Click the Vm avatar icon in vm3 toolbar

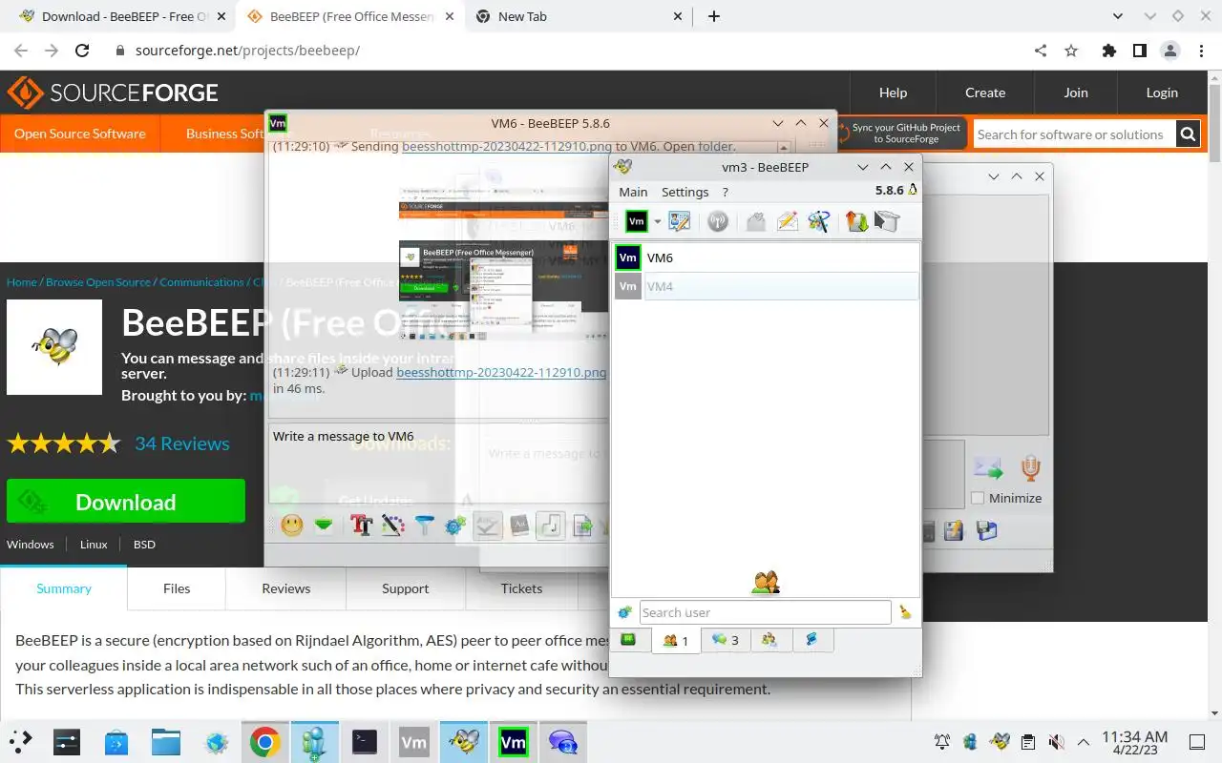click(637, 221)
